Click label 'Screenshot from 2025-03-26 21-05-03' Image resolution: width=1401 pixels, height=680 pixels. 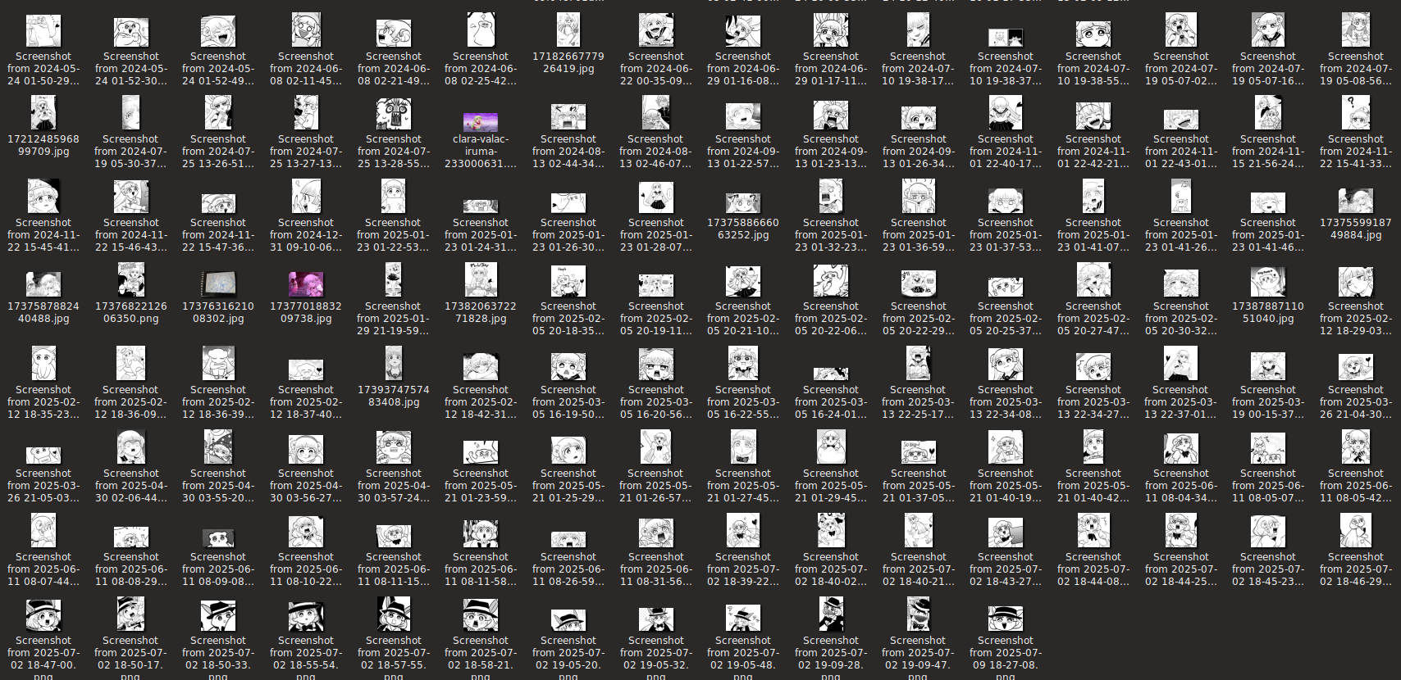point(43,486)
